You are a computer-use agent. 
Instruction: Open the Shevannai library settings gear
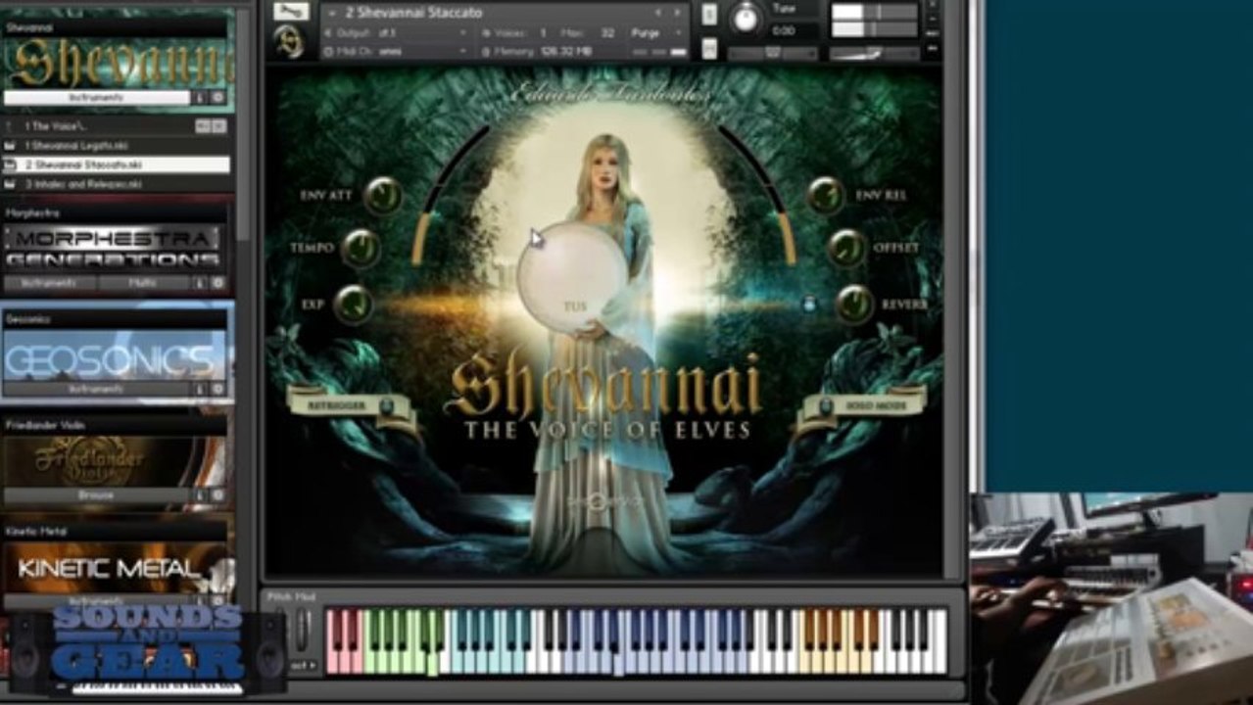217,98
